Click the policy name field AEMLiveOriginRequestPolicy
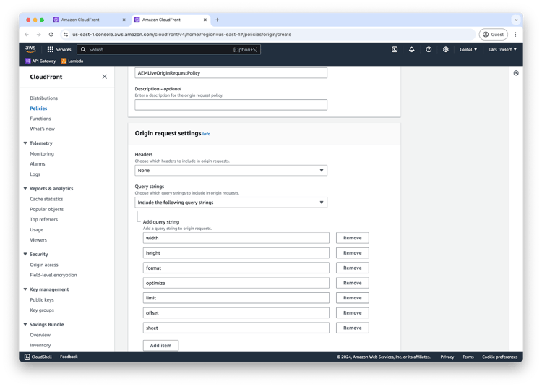Image resolution: width=542 pixels, height=387 pixels. [x=231, y=73]
